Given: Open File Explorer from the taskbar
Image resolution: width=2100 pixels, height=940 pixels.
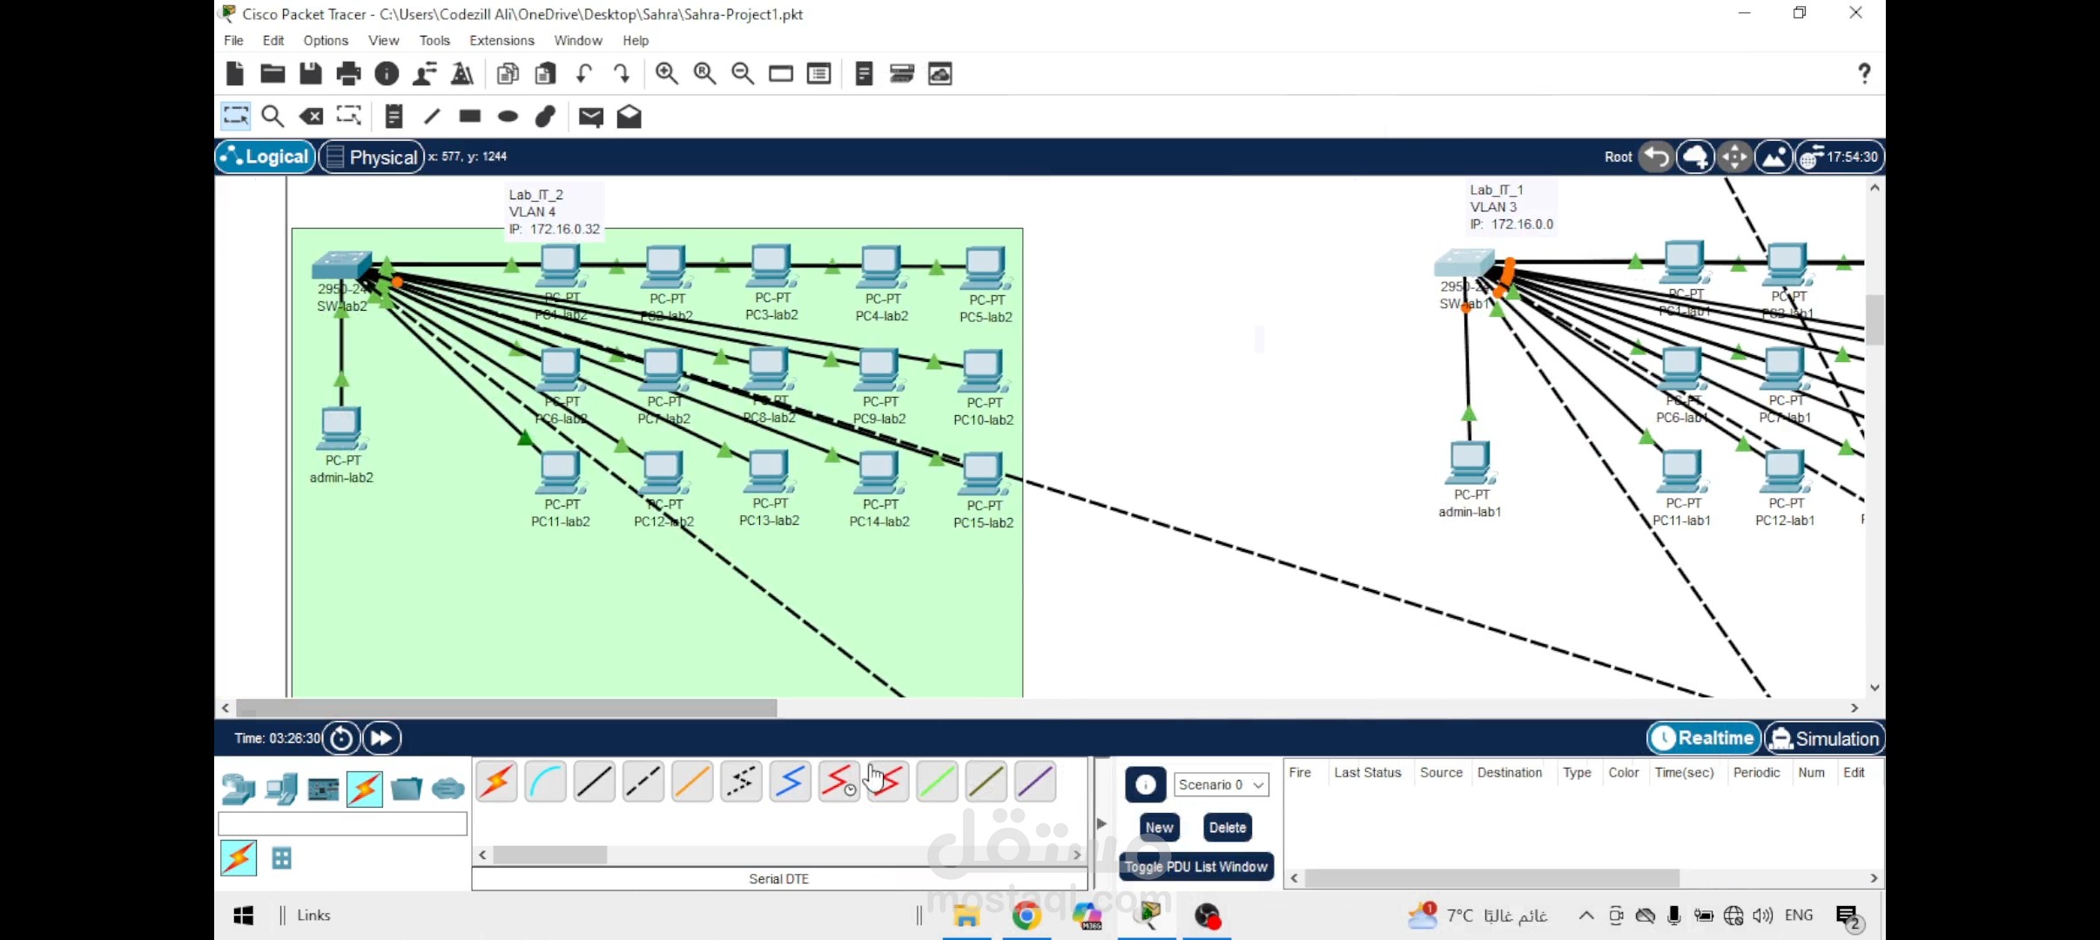Looking at the screenshot, I should [966, 916].
